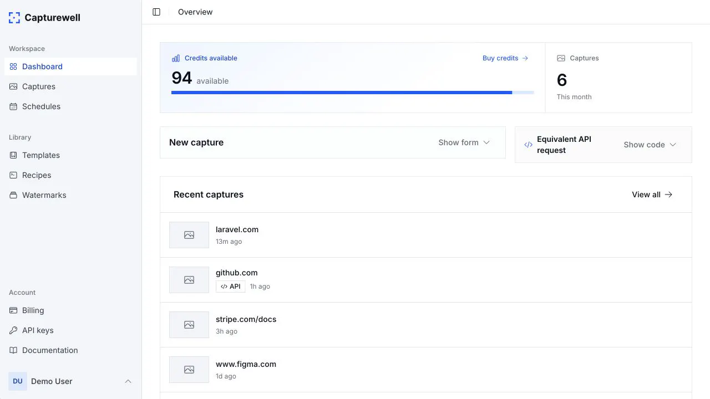The image size is (710, 399).
Task: Click the Capturewell logo icon
Action: (x=14, y=18)
